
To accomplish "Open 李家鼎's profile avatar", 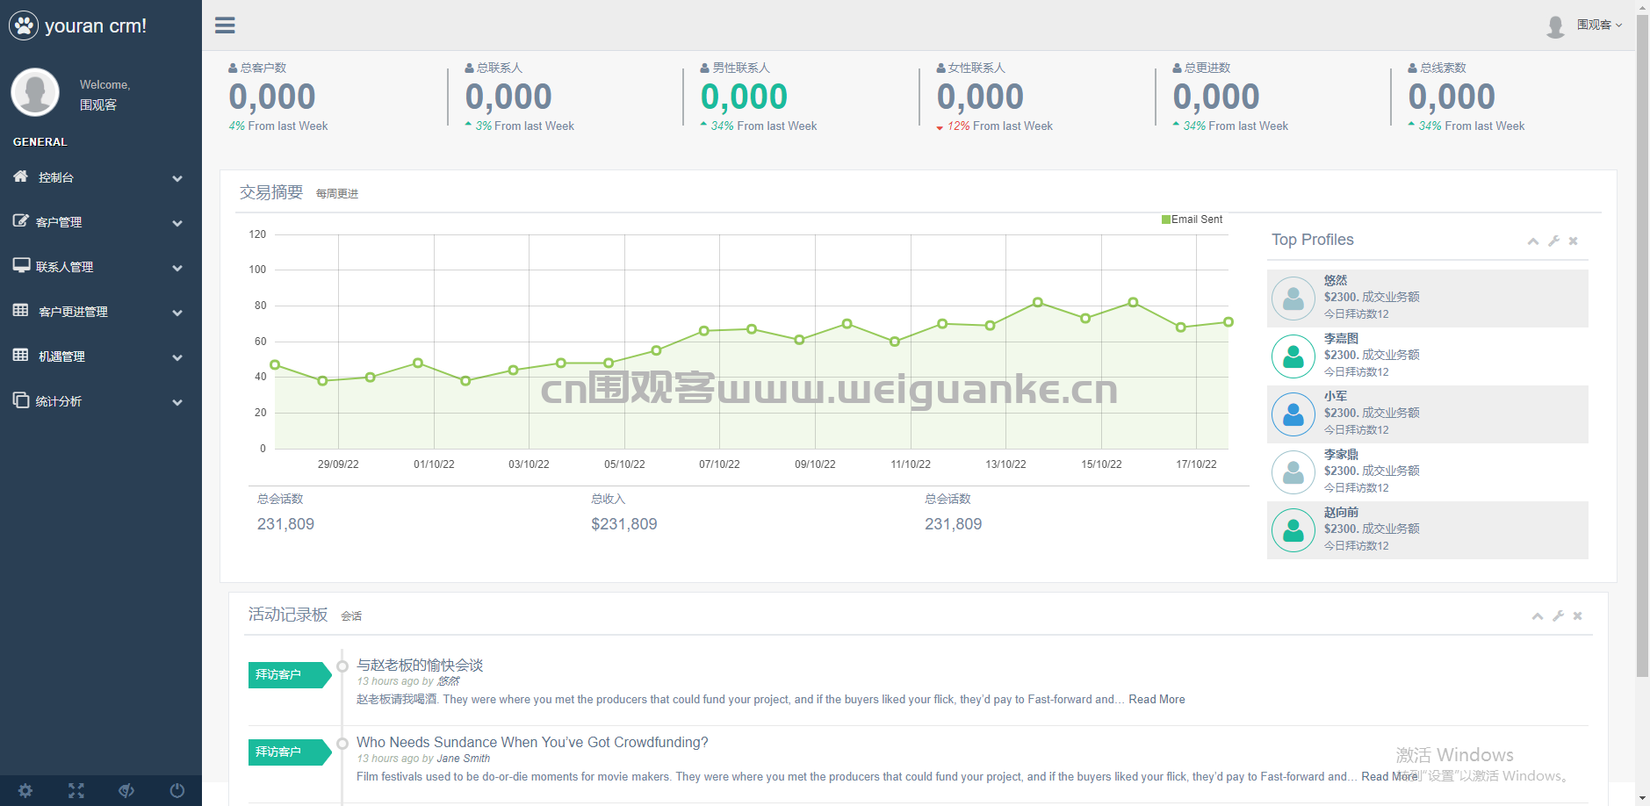I will point(1293,472).
